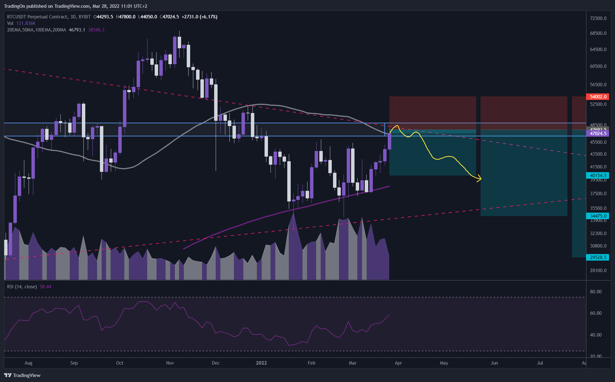Screen dimensions: 615x382
Task: Click the 40154.5 target price label
Action: pos(598,176)
